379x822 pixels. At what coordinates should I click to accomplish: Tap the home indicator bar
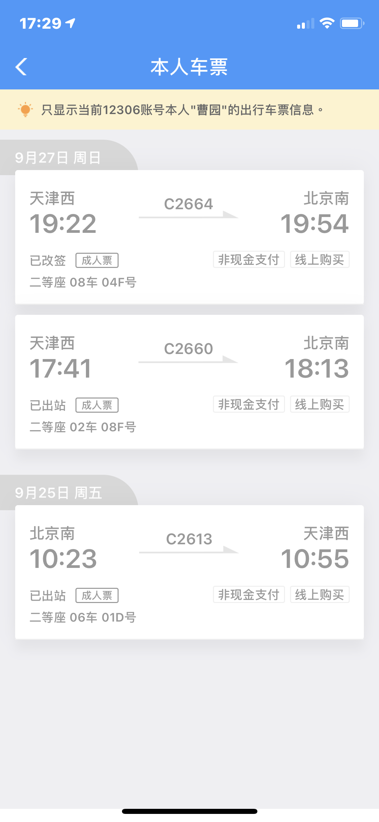(x=189, y=811)
